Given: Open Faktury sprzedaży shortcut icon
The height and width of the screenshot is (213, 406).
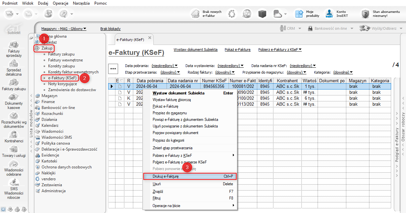Looking at the screenshot, I should [14, 45].
